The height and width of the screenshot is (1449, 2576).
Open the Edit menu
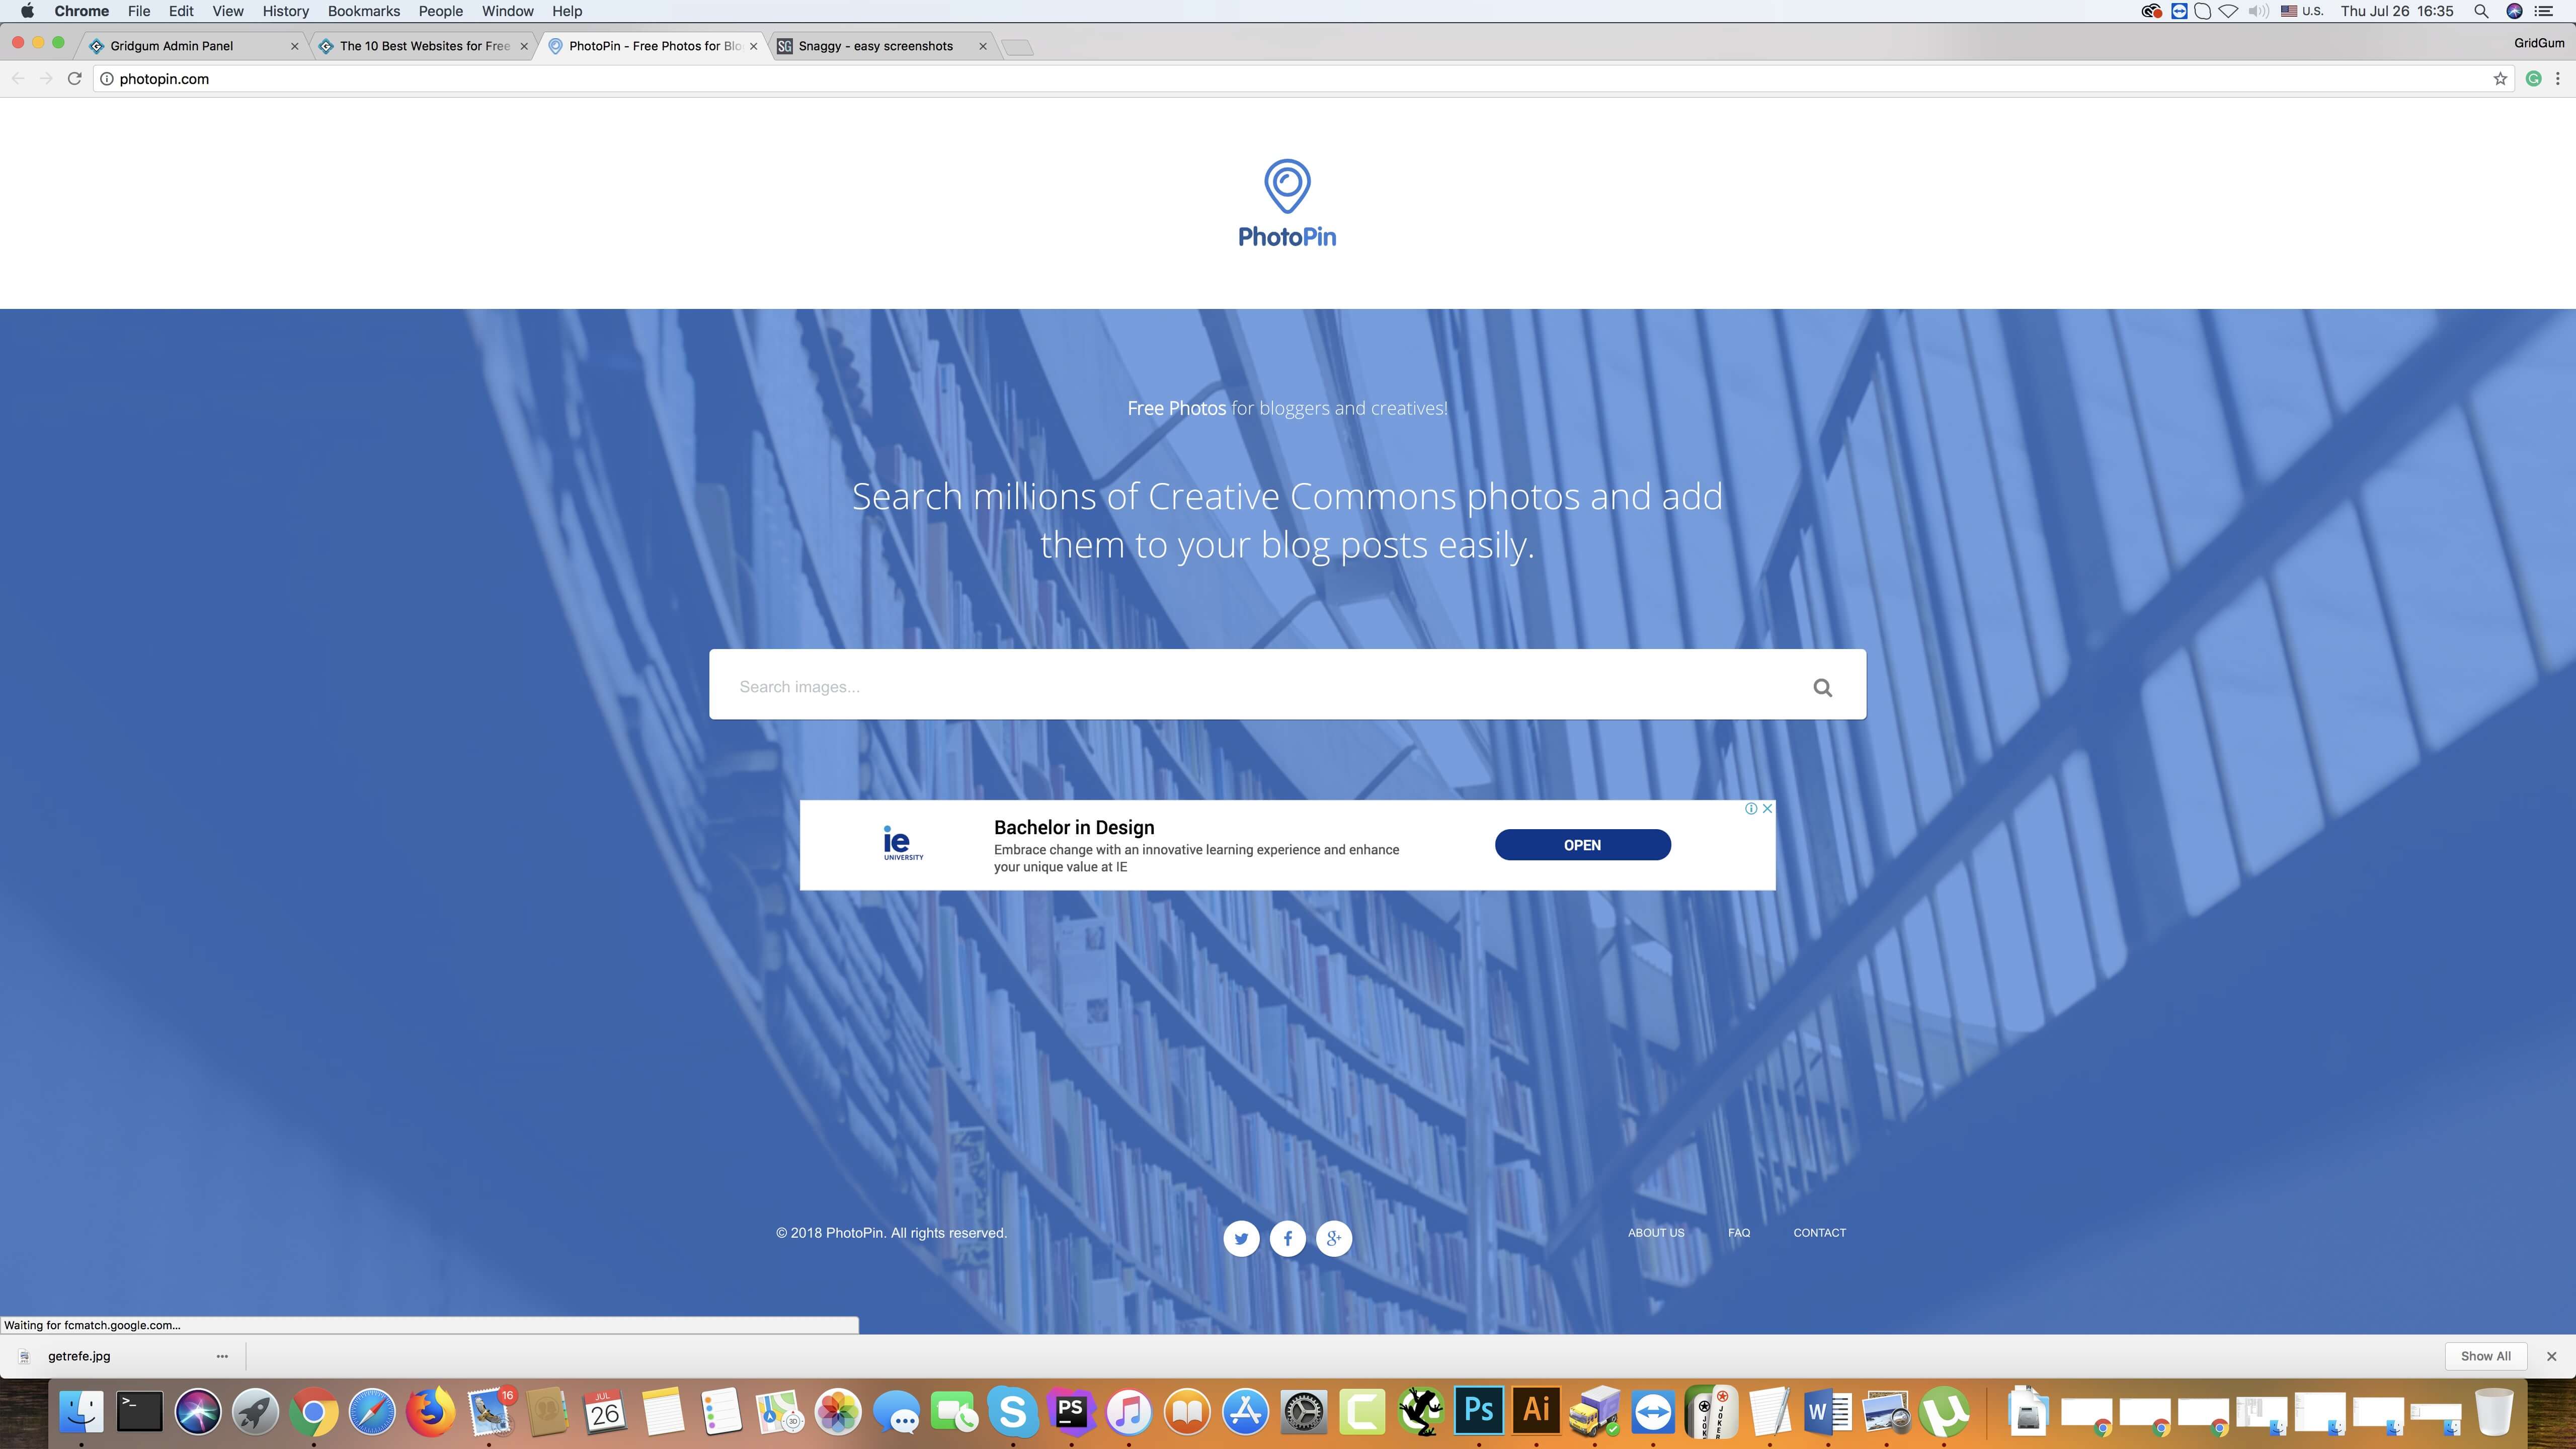(x=181, y=11)
